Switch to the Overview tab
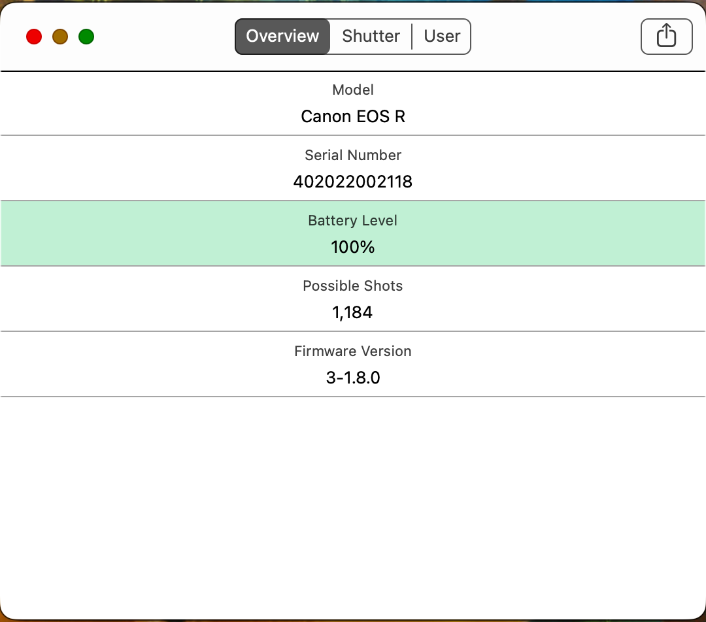The height and width of the screenshot is (622, 706). pyautogui.click(x=282, y=37)
